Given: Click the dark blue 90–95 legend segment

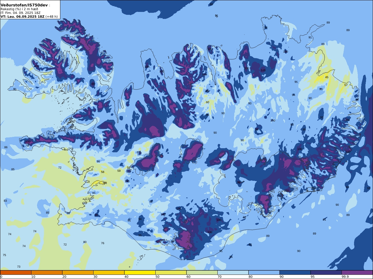Looking at the screenshot, I should pos(295,273).
